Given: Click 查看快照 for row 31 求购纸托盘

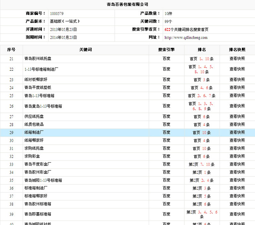Looking at the screenshot, I should pyautogui.click(x=237, y=148).
